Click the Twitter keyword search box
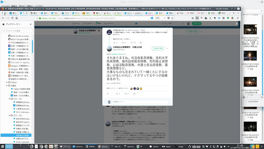Viewport: 264px width, 149px height. [172, 24]
